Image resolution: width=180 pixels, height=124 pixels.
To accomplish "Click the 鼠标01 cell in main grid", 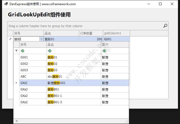I will (x=61, y=39).
